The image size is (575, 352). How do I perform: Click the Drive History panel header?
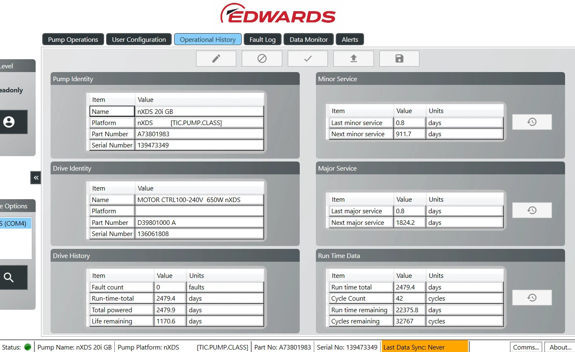click(175, 256)
